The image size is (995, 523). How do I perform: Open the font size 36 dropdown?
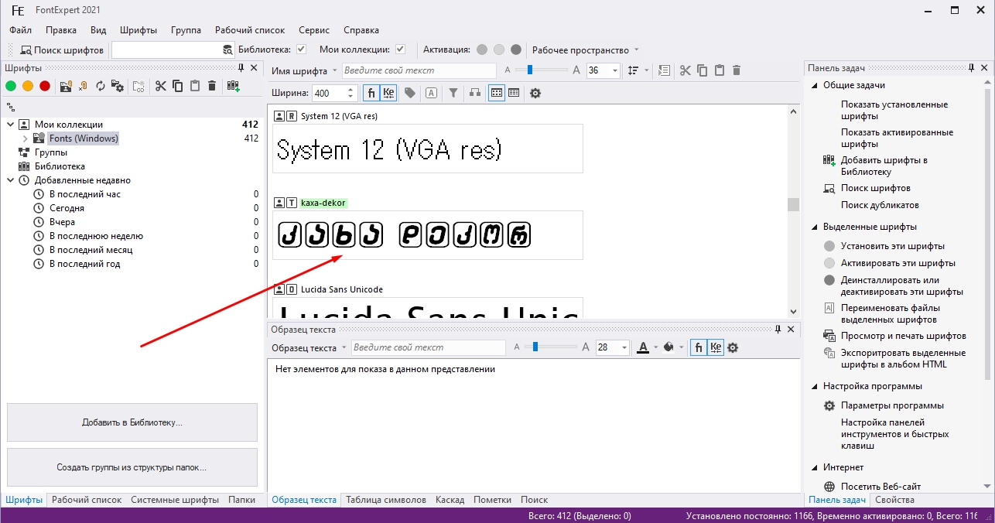tap(615, 70)
